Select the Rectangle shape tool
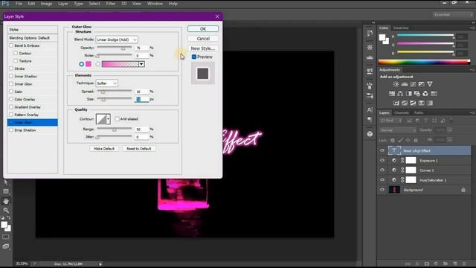Viewport: 476px width, 268px height. tap(6, 191)
